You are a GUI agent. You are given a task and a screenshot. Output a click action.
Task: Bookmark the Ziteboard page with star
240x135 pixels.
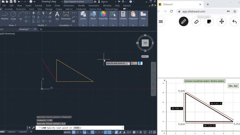pos(234,11)
